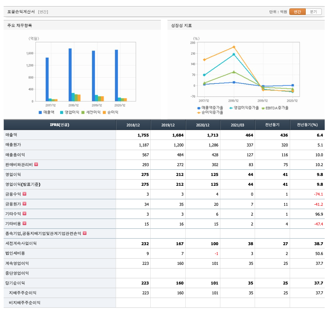
Task: Click the red -47.4 value in 기타비용 row
Action: coord(319,224)
